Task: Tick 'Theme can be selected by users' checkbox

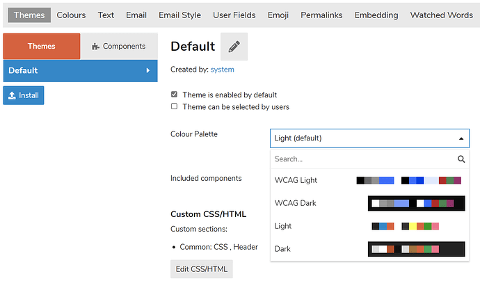Action: click(174, 106)
